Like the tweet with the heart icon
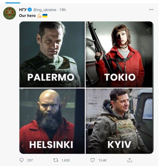Viewport: 162px width, 166px height. [x=93, y=160]
